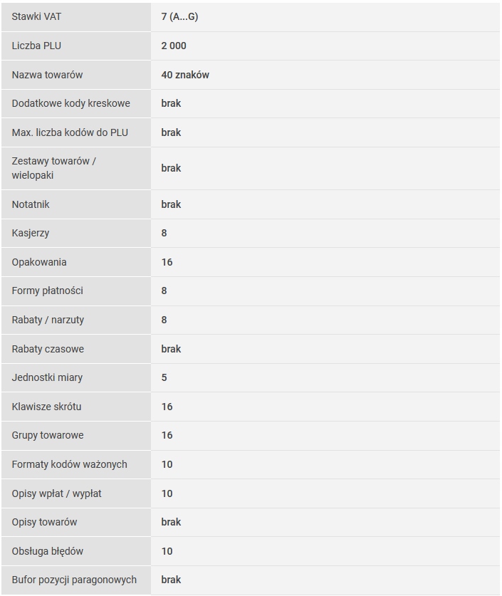Click the "Kasjerzy" row label
This screenshot has height=596, width=502.
(x=31, y=233)
